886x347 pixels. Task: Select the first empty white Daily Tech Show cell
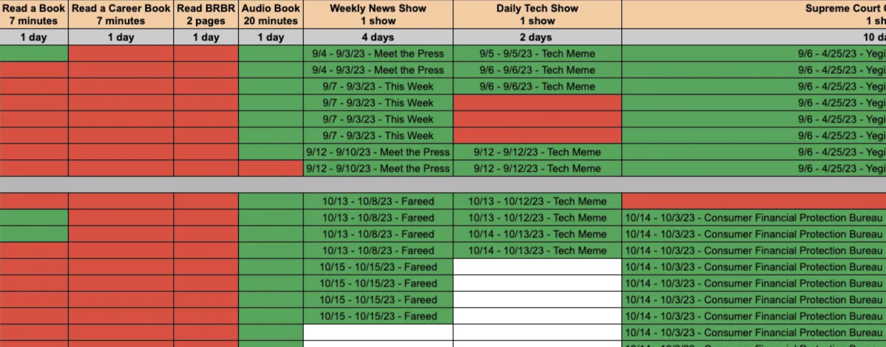538,267
